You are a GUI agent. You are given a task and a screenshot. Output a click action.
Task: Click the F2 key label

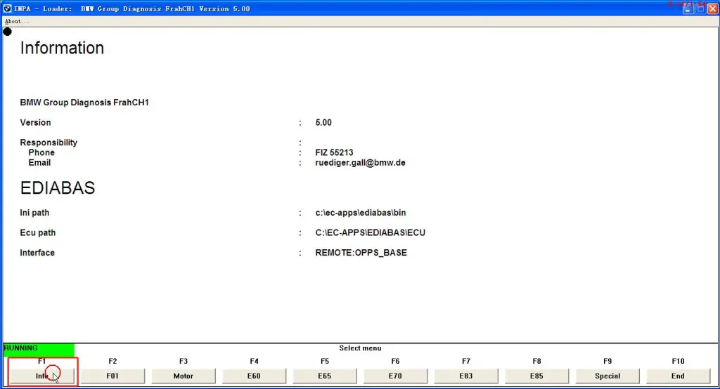(112, 362)
